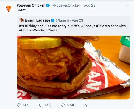Viewport: 134px width, 109px height.
Task: Click Emeril Lagasse's blue verified checkmark
Action: coord(53,20)
